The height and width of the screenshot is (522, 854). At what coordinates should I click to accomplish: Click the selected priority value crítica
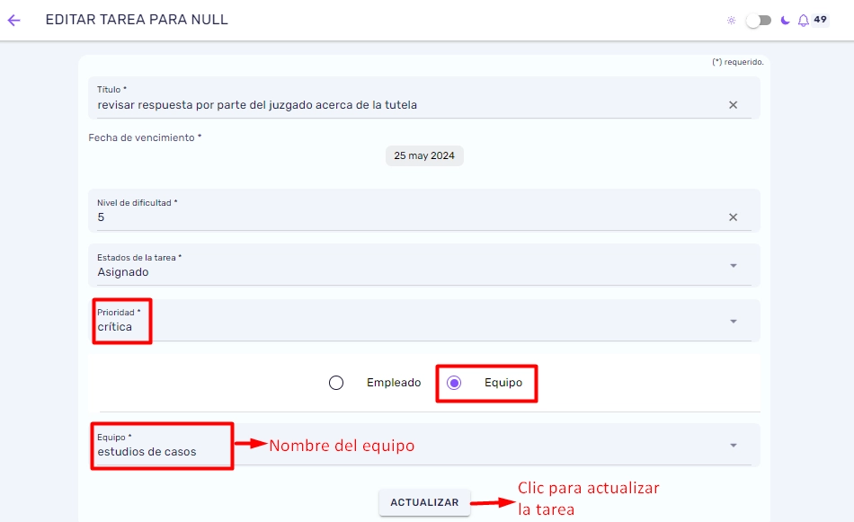click(114, 327)
